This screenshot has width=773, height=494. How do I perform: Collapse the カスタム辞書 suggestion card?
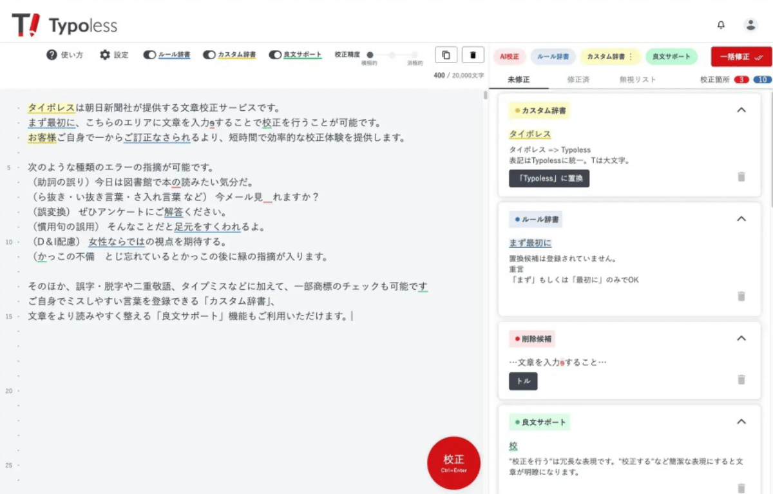(741, 110)
